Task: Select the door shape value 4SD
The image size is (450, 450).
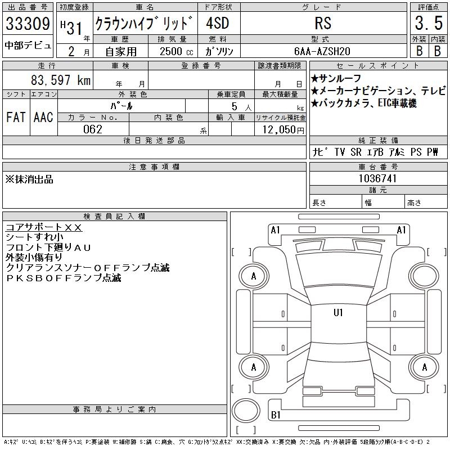Action: coord(218,23)
